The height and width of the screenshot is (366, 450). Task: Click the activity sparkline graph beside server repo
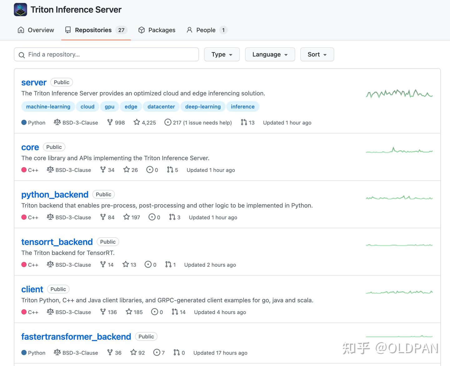coord(399,94)
